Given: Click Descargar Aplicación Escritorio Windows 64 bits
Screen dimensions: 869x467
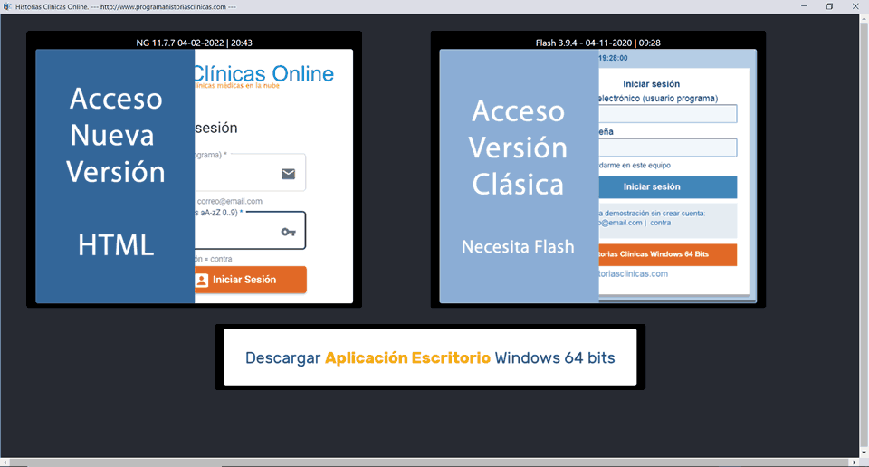Looking at the screenshot, I should [x=430, y=357].
